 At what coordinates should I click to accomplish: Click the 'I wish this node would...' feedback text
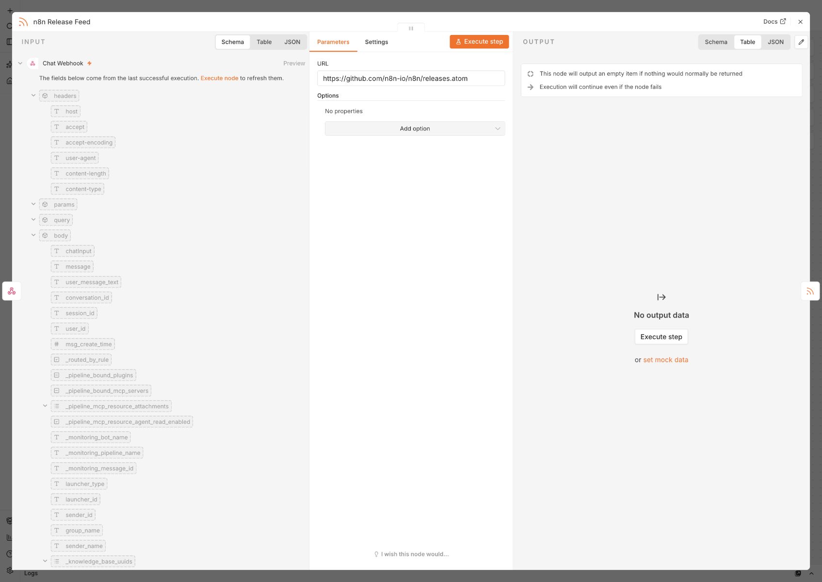click(x=415, y=554)
